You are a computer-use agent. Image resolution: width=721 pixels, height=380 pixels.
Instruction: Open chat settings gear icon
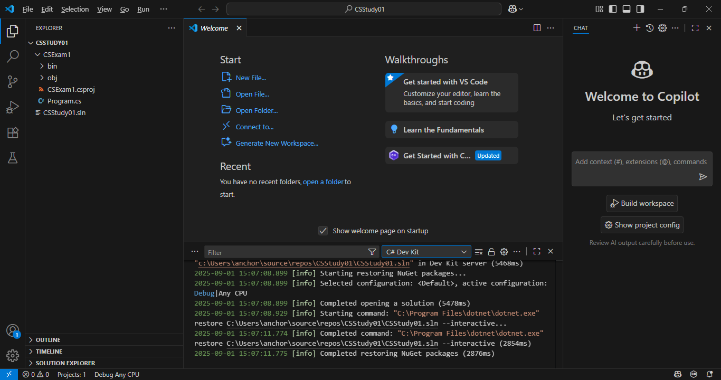(662, 28)
